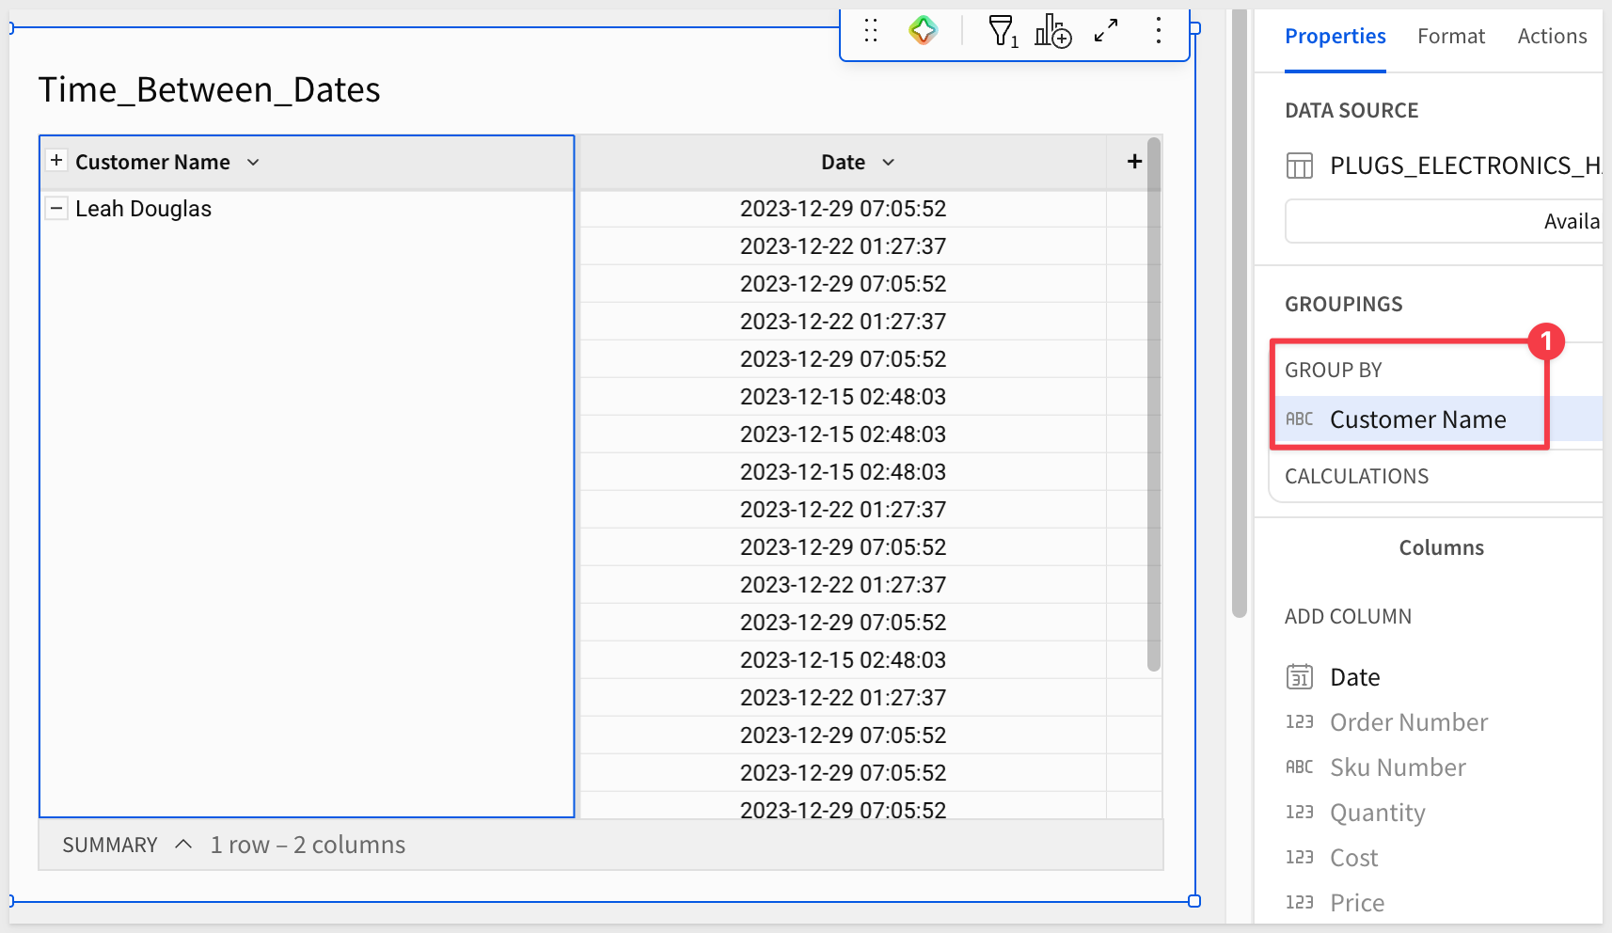Image resolution: width=1612 pixels, height=933 pixels.
Task: Click the 1 row – 2 columns summary text
Action: [x=308, y=845]
